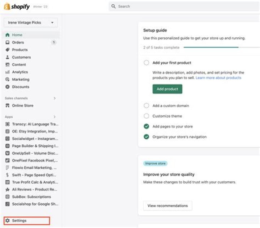The image size is (260, 228).
Task: Toggle the 'Add your first product' task circle
Action: pyautogui.click(x=146, y=63)
